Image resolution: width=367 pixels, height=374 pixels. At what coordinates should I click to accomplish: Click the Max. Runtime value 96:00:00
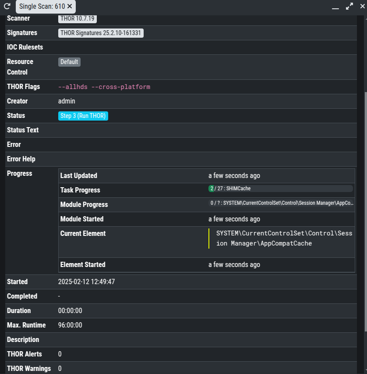70,325
